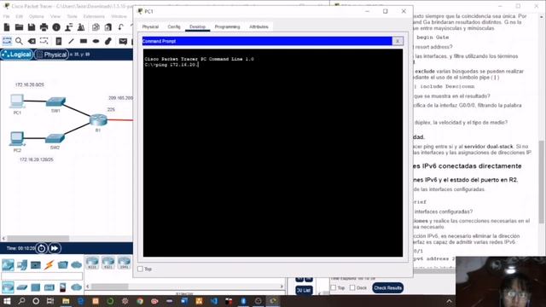Image resolution: width=546 pixels, height=307 pixels.
Task: Select the Wireless Devices subcategory icon
Action: coord(49,287)
